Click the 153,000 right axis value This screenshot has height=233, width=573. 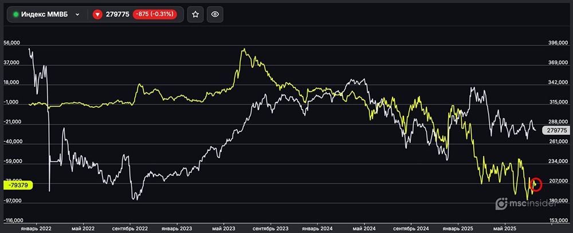(558, 220)
